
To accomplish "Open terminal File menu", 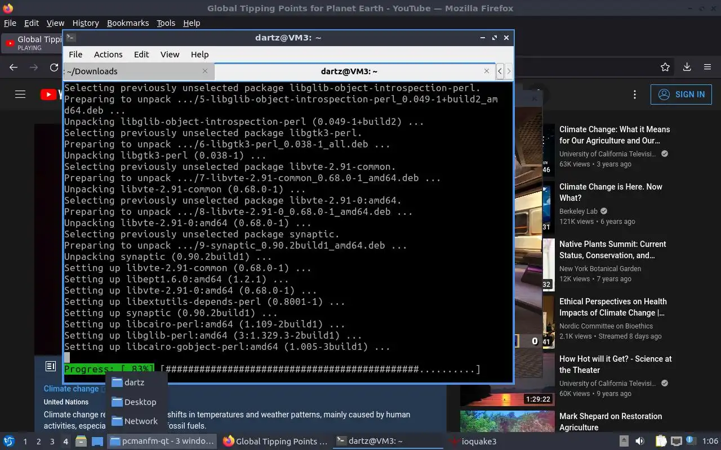I will coord(75,55).
